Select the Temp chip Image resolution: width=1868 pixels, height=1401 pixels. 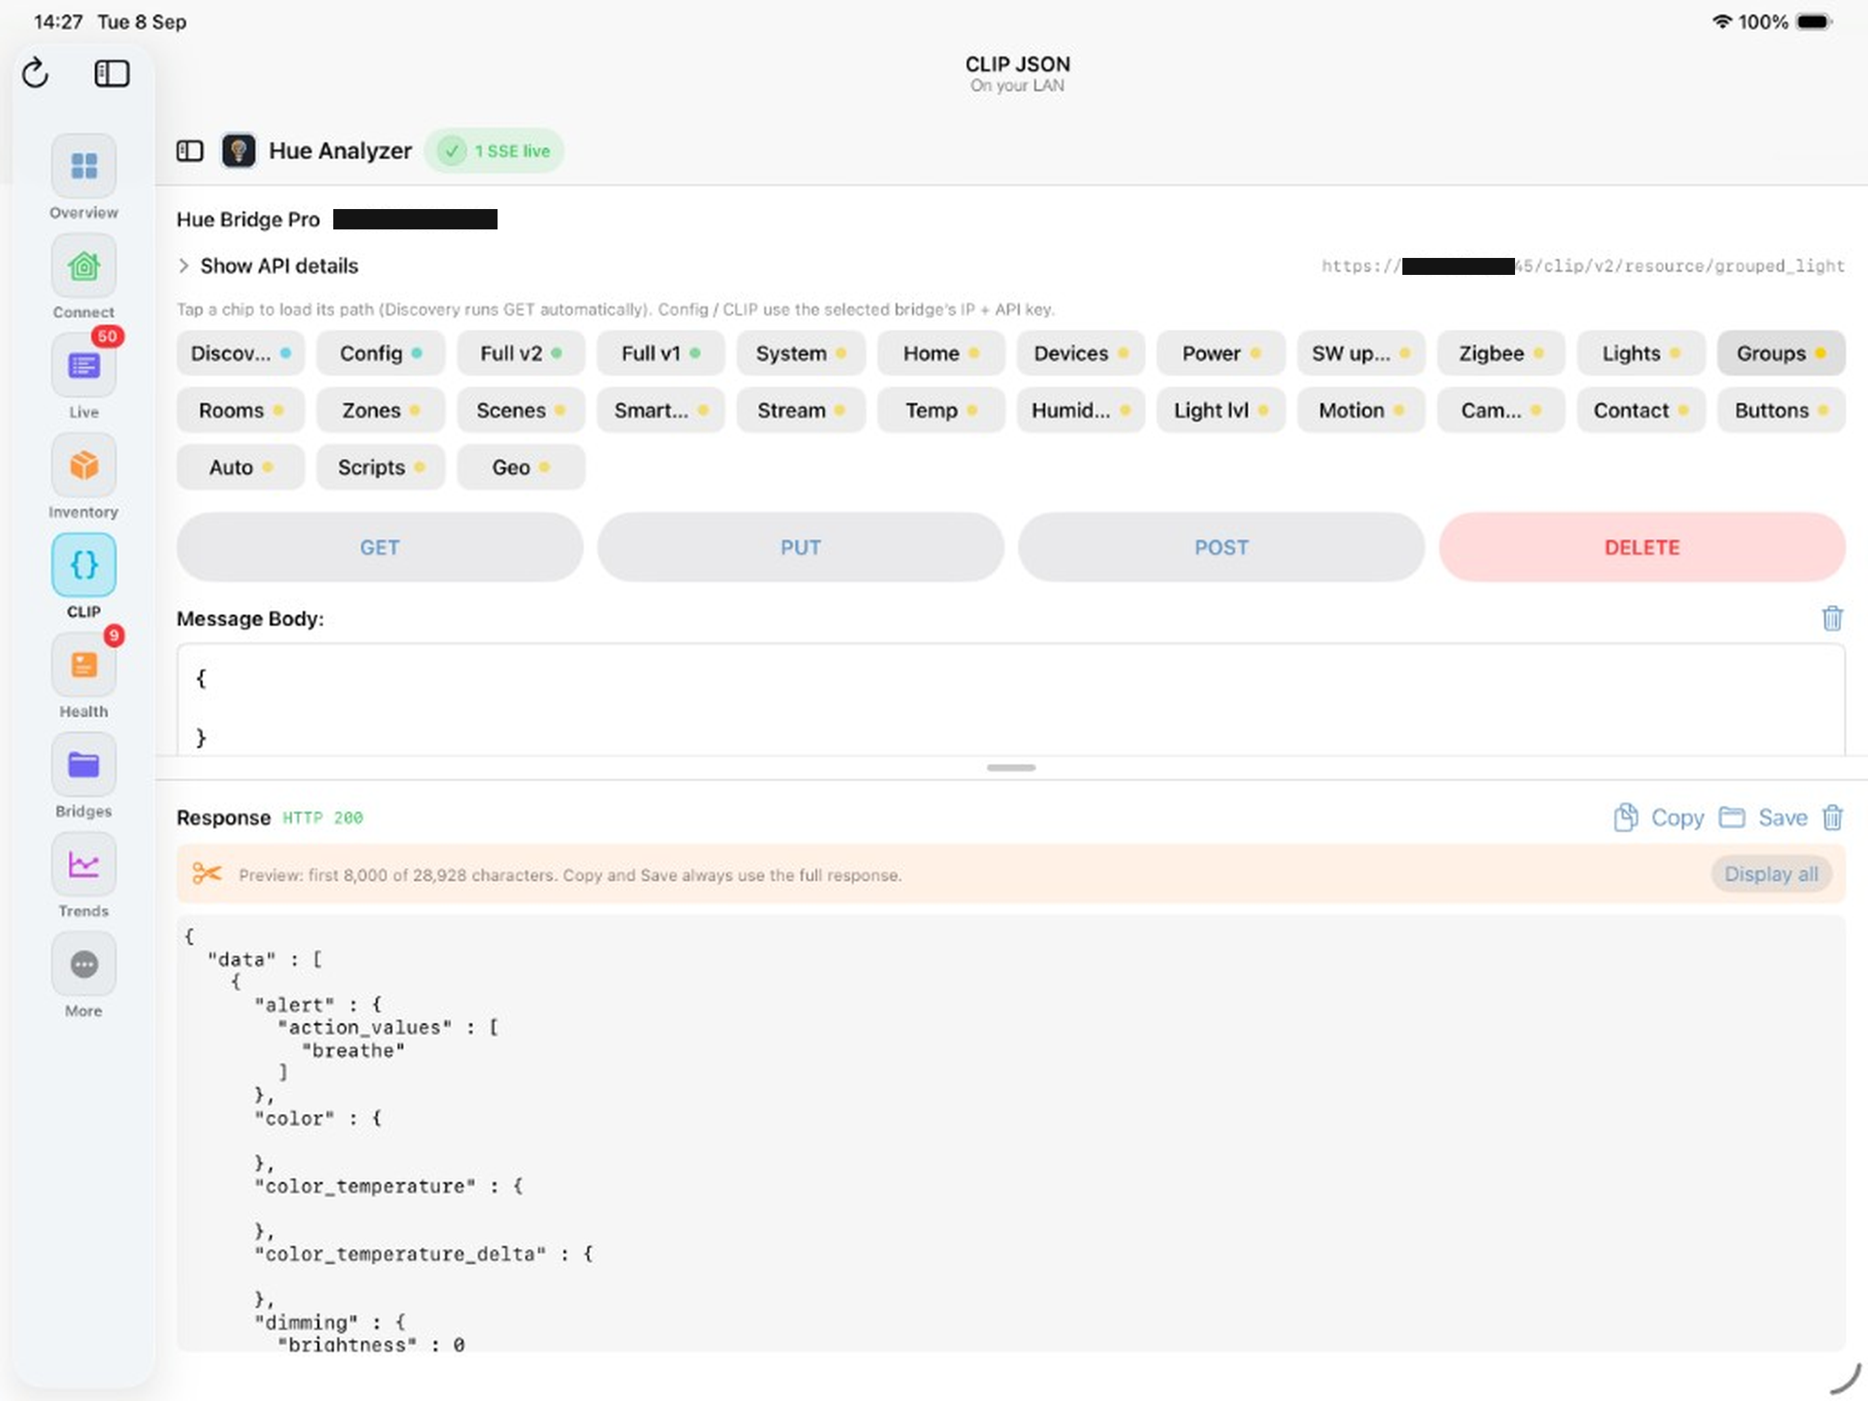click(x=941, y=411)
